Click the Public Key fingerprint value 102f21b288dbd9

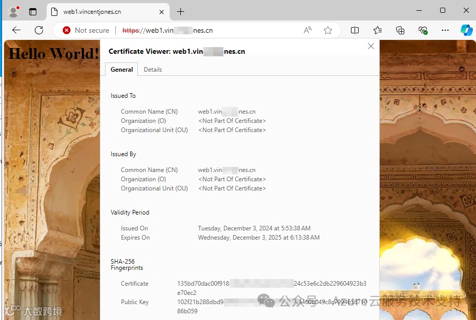coord(272,306)
